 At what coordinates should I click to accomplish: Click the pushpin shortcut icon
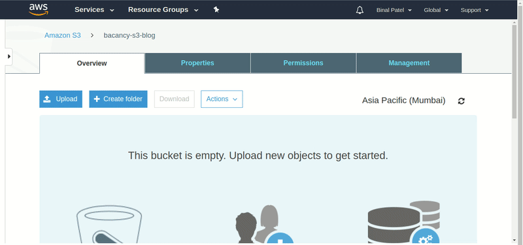(216, 10)
